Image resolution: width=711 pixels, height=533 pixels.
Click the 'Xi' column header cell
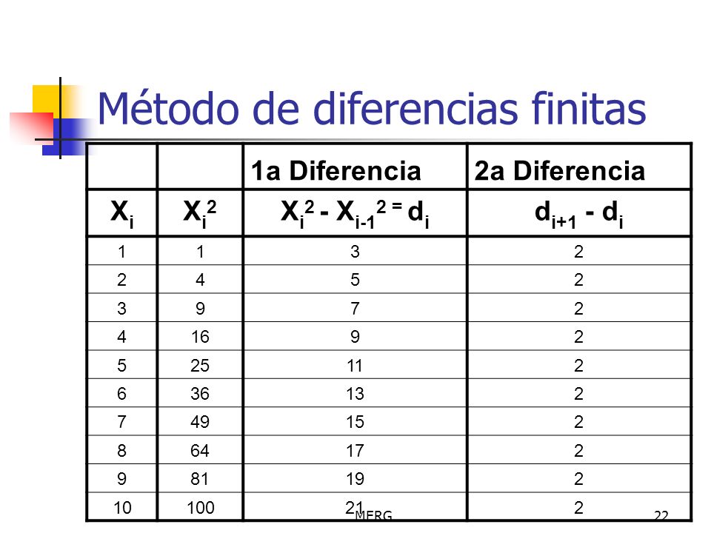pyautogui.click(x=121, y=213)
